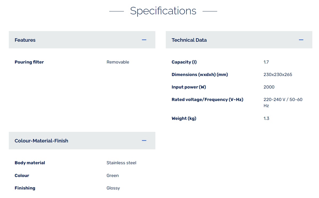Click the Colour-Material-Finish header title
Screen dimensions: 319x198
41,141
